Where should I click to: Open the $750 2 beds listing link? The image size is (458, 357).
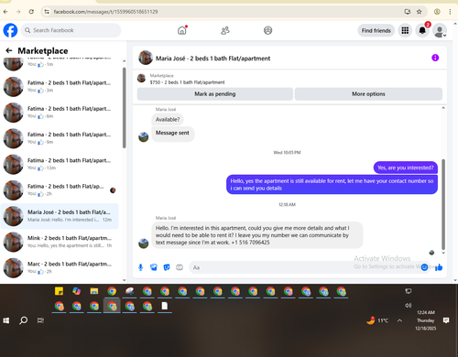(x=187, y=82)
